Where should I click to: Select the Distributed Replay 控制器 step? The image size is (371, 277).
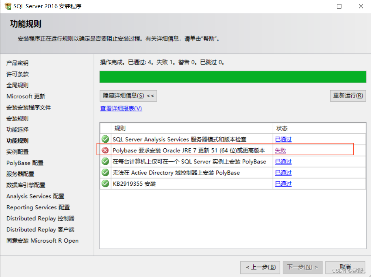tap(40, 219)
